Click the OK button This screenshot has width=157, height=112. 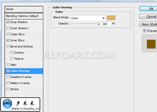click(148, 9)
